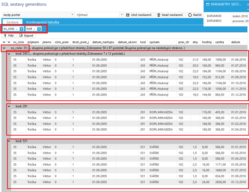Select castka 2856,00 cell
This screenshot has height=192, width=249.
pyautogui.click(x=221, y=182)
